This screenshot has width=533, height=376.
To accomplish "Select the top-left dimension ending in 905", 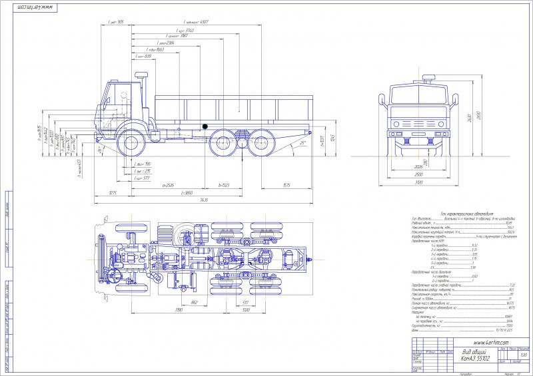I will pyautogui.click(x=116, y=22).
